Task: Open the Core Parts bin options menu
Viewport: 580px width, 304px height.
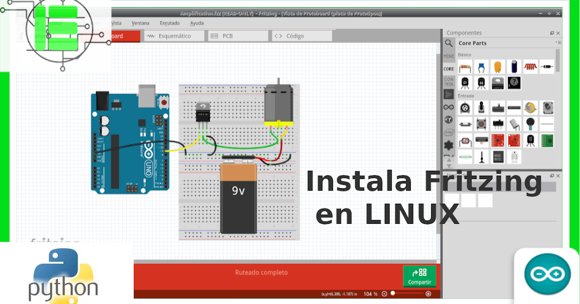Action: [x=558, y=42]
